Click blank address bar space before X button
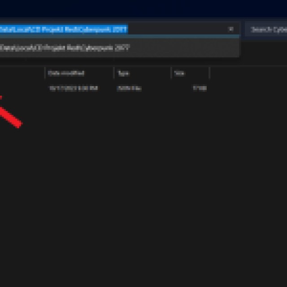 (x=179, y=29)
